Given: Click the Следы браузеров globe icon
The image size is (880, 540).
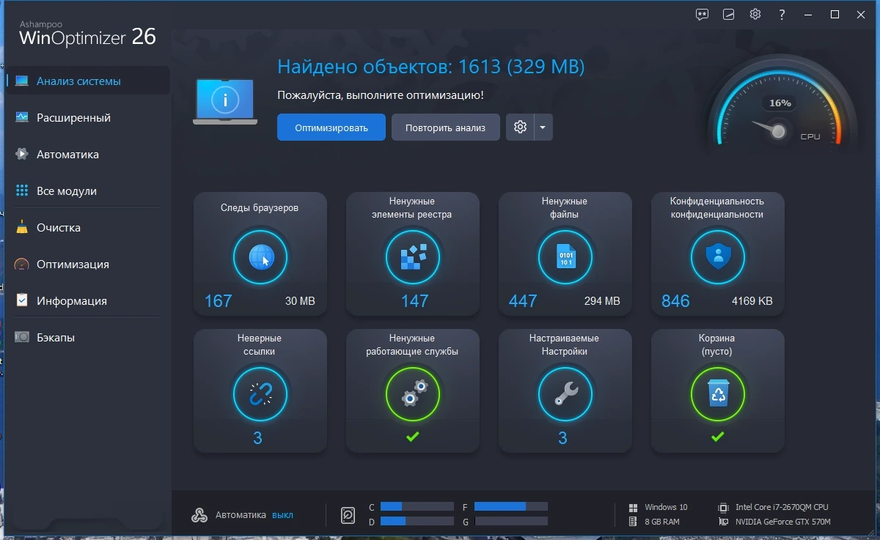Looking at the screenshot, I should coord(260,258).
